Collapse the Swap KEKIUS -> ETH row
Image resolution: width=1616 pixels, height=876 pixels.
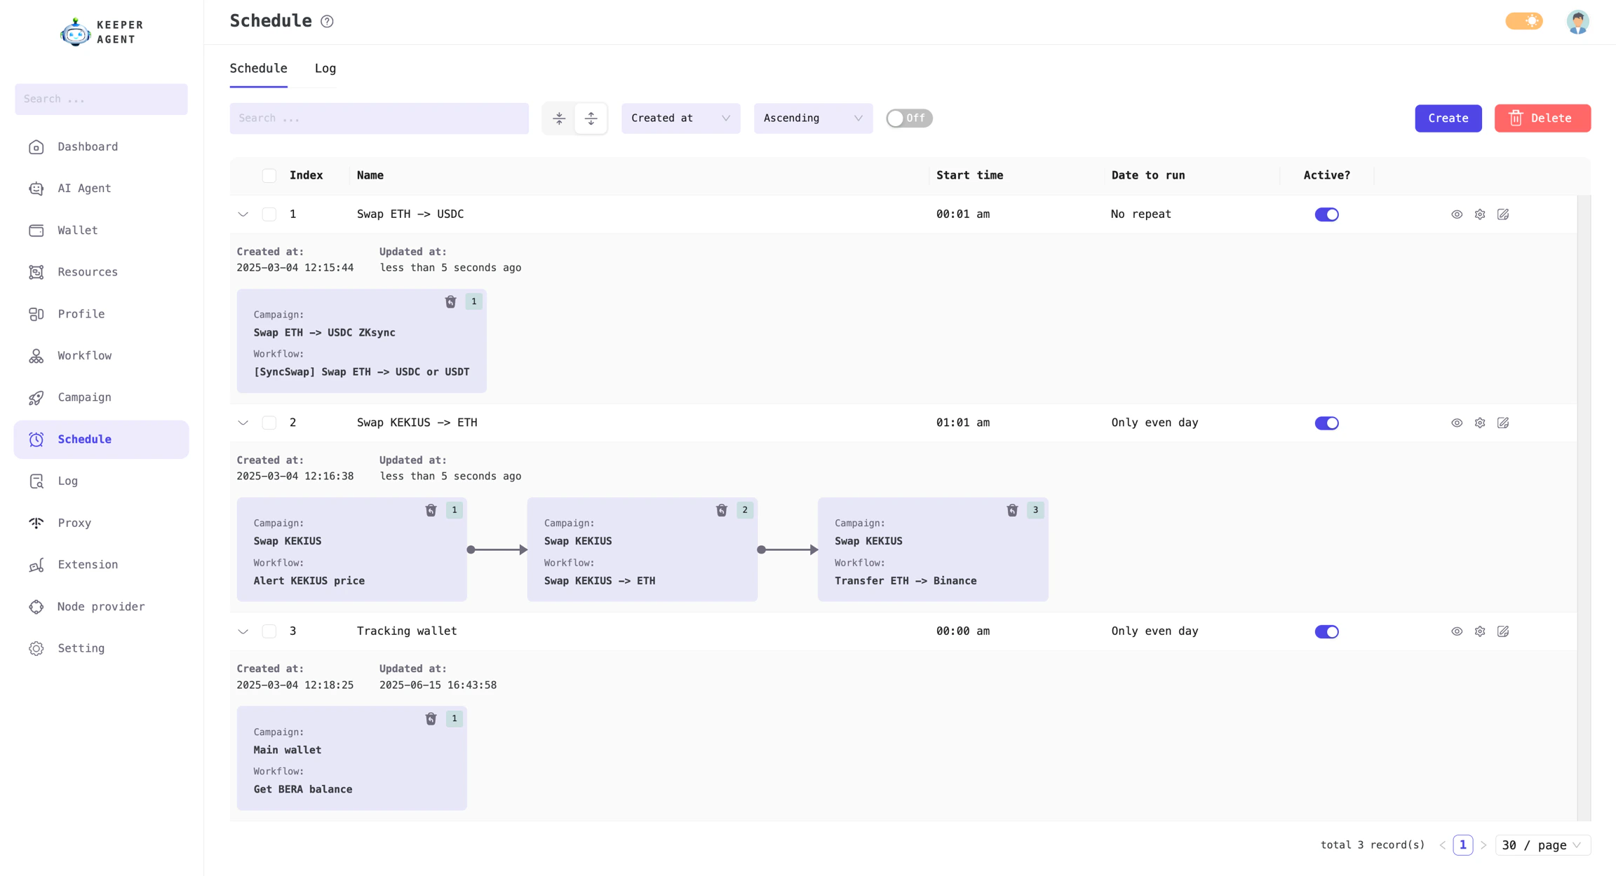(243, 423)
